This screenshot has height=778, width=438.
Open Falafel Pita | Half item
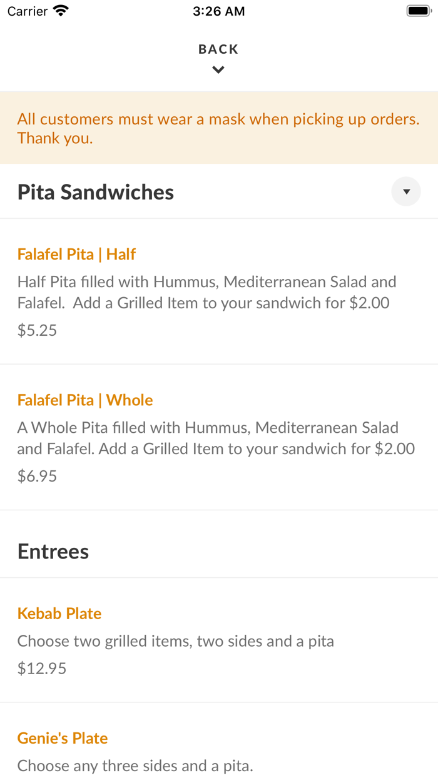pos(76,254)
